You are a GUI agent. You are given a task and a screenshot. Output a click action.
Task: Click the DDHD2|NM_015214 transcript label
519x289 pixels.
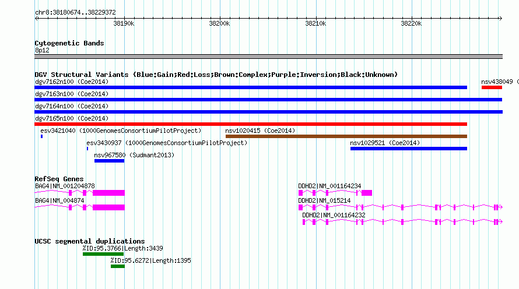(x=324, y=200)
